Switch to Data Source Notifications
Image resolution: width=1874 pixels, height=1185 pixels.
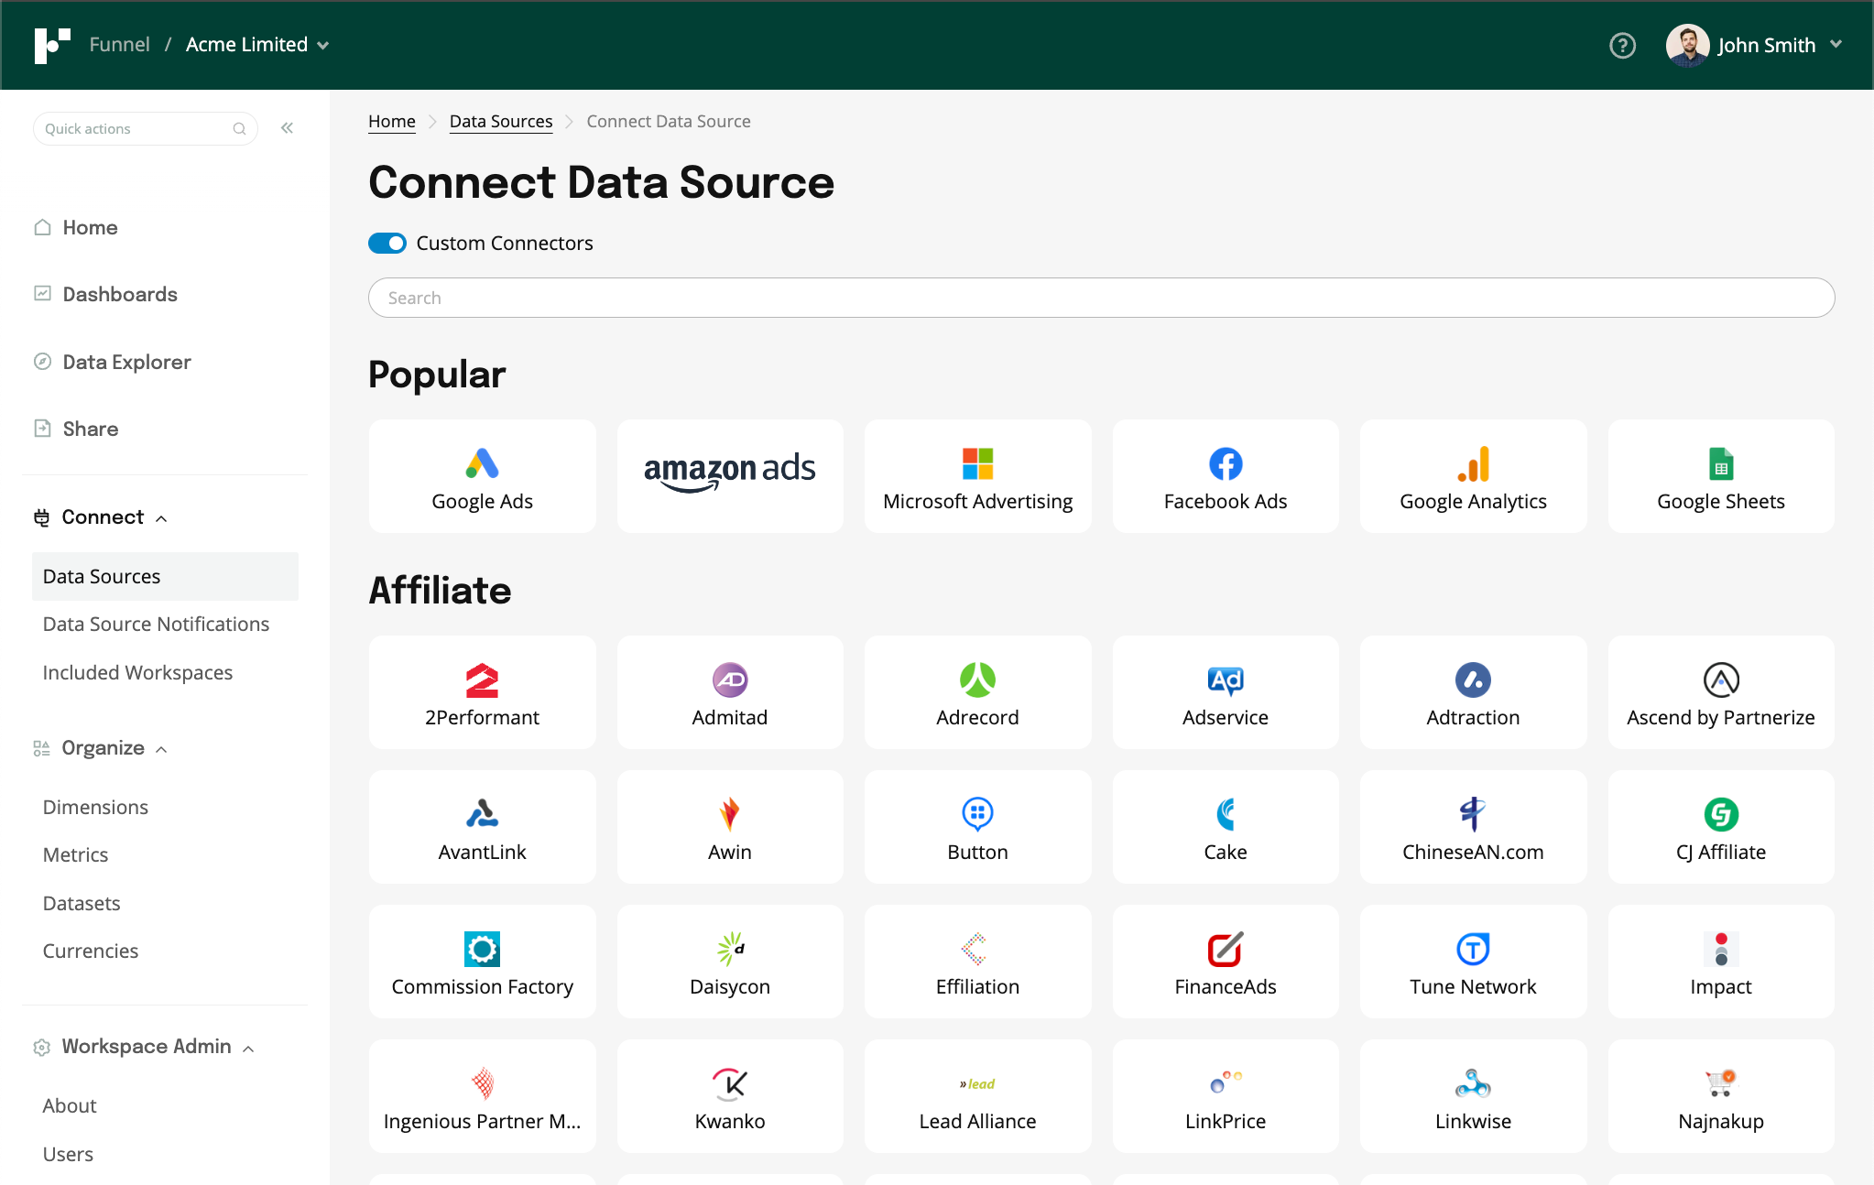tap(156, 624)
